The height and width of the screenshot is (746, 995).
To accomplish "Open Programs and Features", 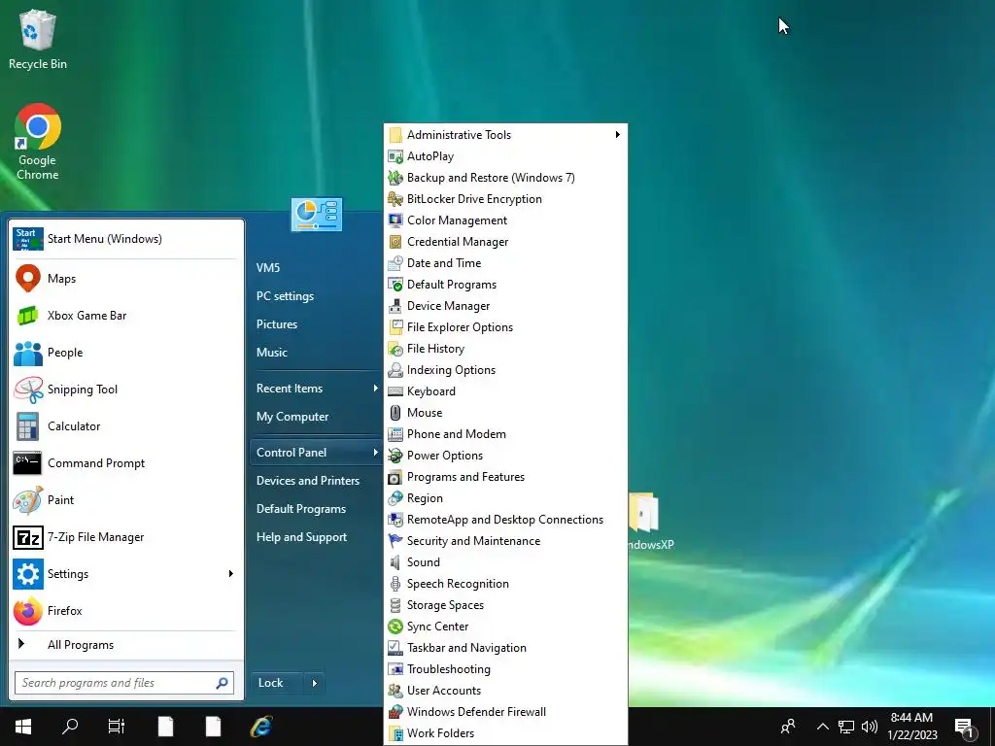I will (x=505, y=477).
